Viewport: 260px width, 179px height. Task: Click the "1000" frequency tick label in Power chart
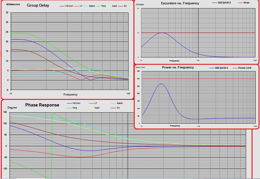255,126
